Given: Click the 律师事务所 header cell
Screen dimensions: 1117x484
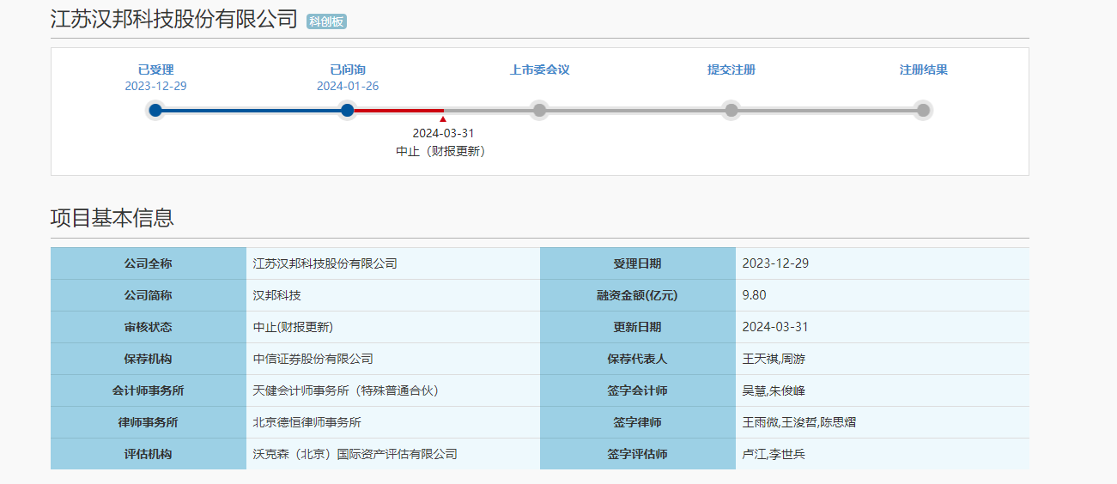Looking at the screenshot, I should point(149,422).
